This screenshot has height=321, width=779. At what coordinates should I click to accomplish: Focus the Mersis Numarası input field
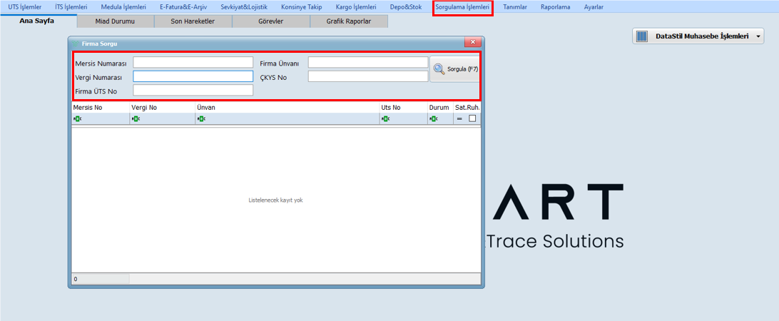[193, 63]
